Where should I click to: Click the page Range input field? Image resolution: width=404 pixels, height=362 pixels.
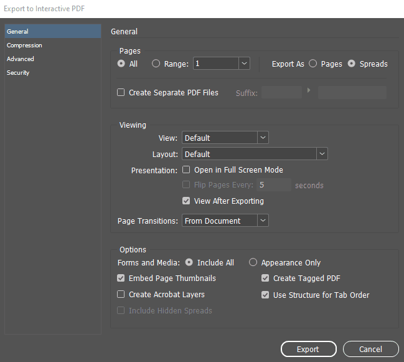click(x=215, y=64)
